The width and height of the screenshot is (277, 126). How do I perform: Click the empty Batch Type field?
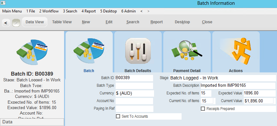tap(134, 86)
